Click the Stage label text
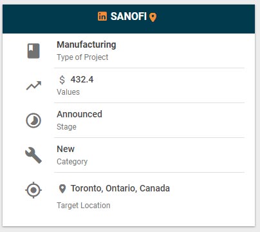The width and height of the screenshot is (260, 232). point(66,127)
